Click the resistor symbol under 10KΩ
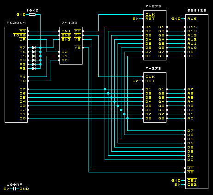The image size is (213, 195). 32,15
